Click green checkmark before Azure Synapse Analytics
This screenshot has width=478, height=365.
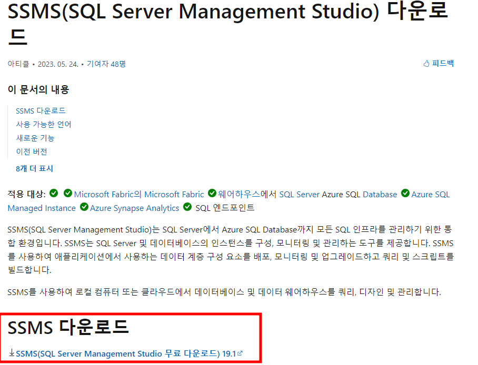pyautogui.click(x=84, y=207)
